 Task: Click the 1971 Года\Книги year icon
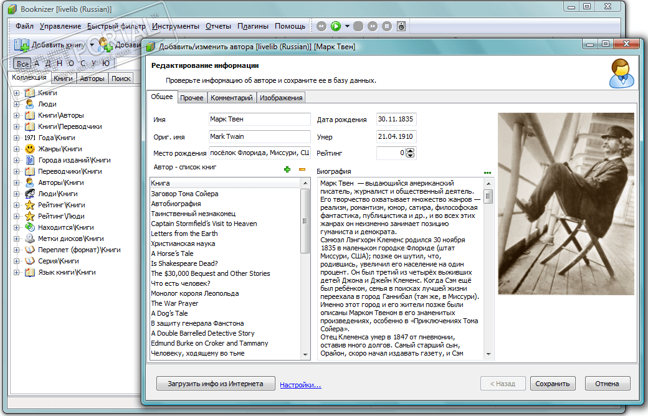30,138
